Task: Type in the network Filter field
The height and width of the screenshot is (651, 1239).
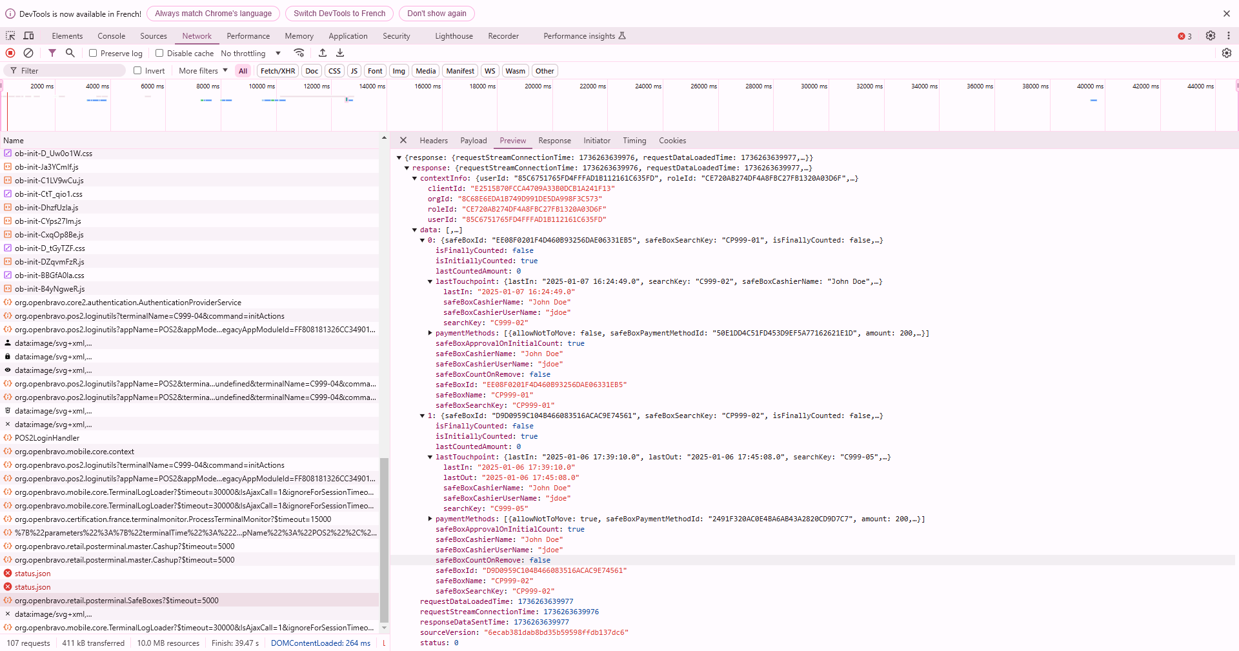Action: [x=65, y=71]
